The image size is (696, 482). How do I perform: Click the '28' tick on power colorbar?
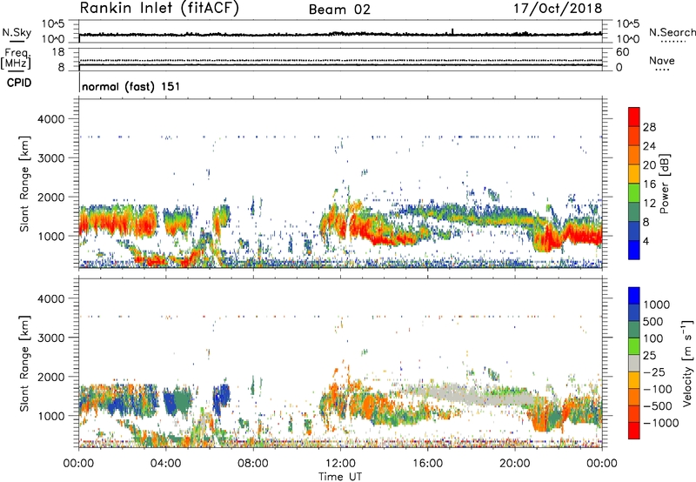[649, 127]
